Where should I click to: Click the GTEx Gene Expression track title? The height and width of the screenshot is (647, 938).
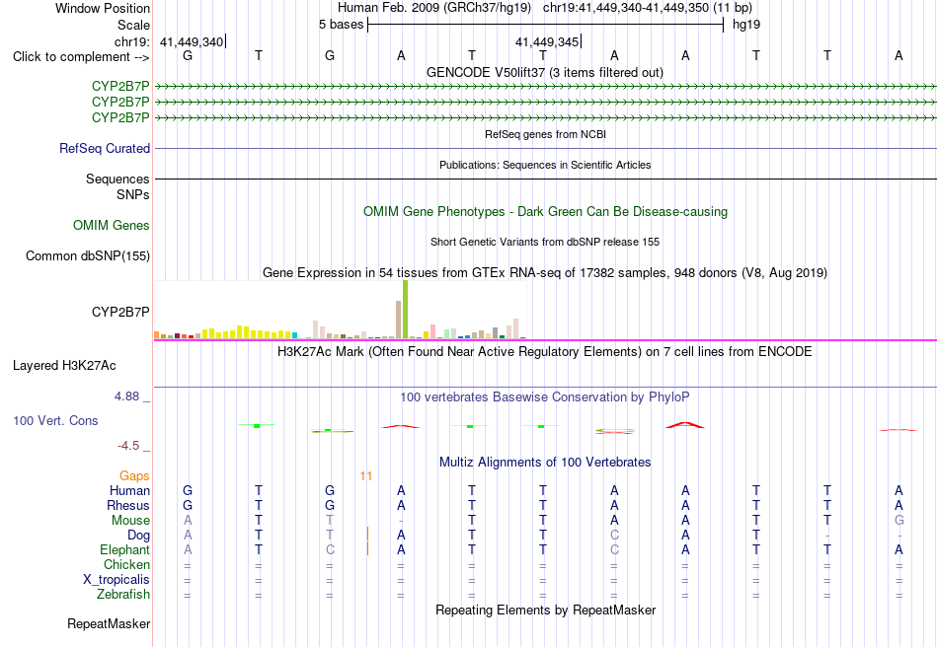click(x=545, y=272)
